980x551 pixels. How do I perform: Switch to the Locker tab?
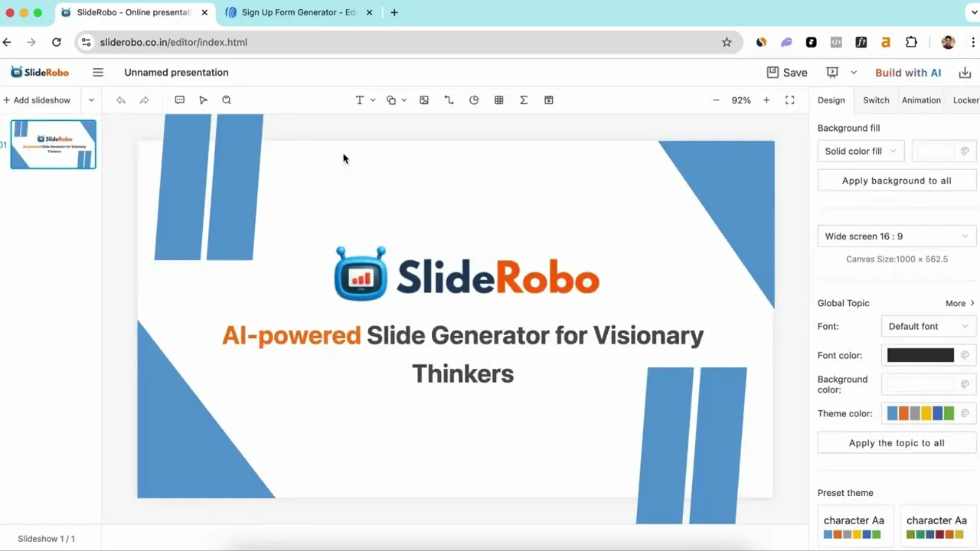point(966,100)
